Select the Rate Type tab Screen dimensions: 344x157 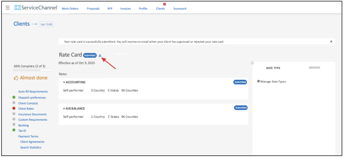pyautogui.click(x=273, y=68)
